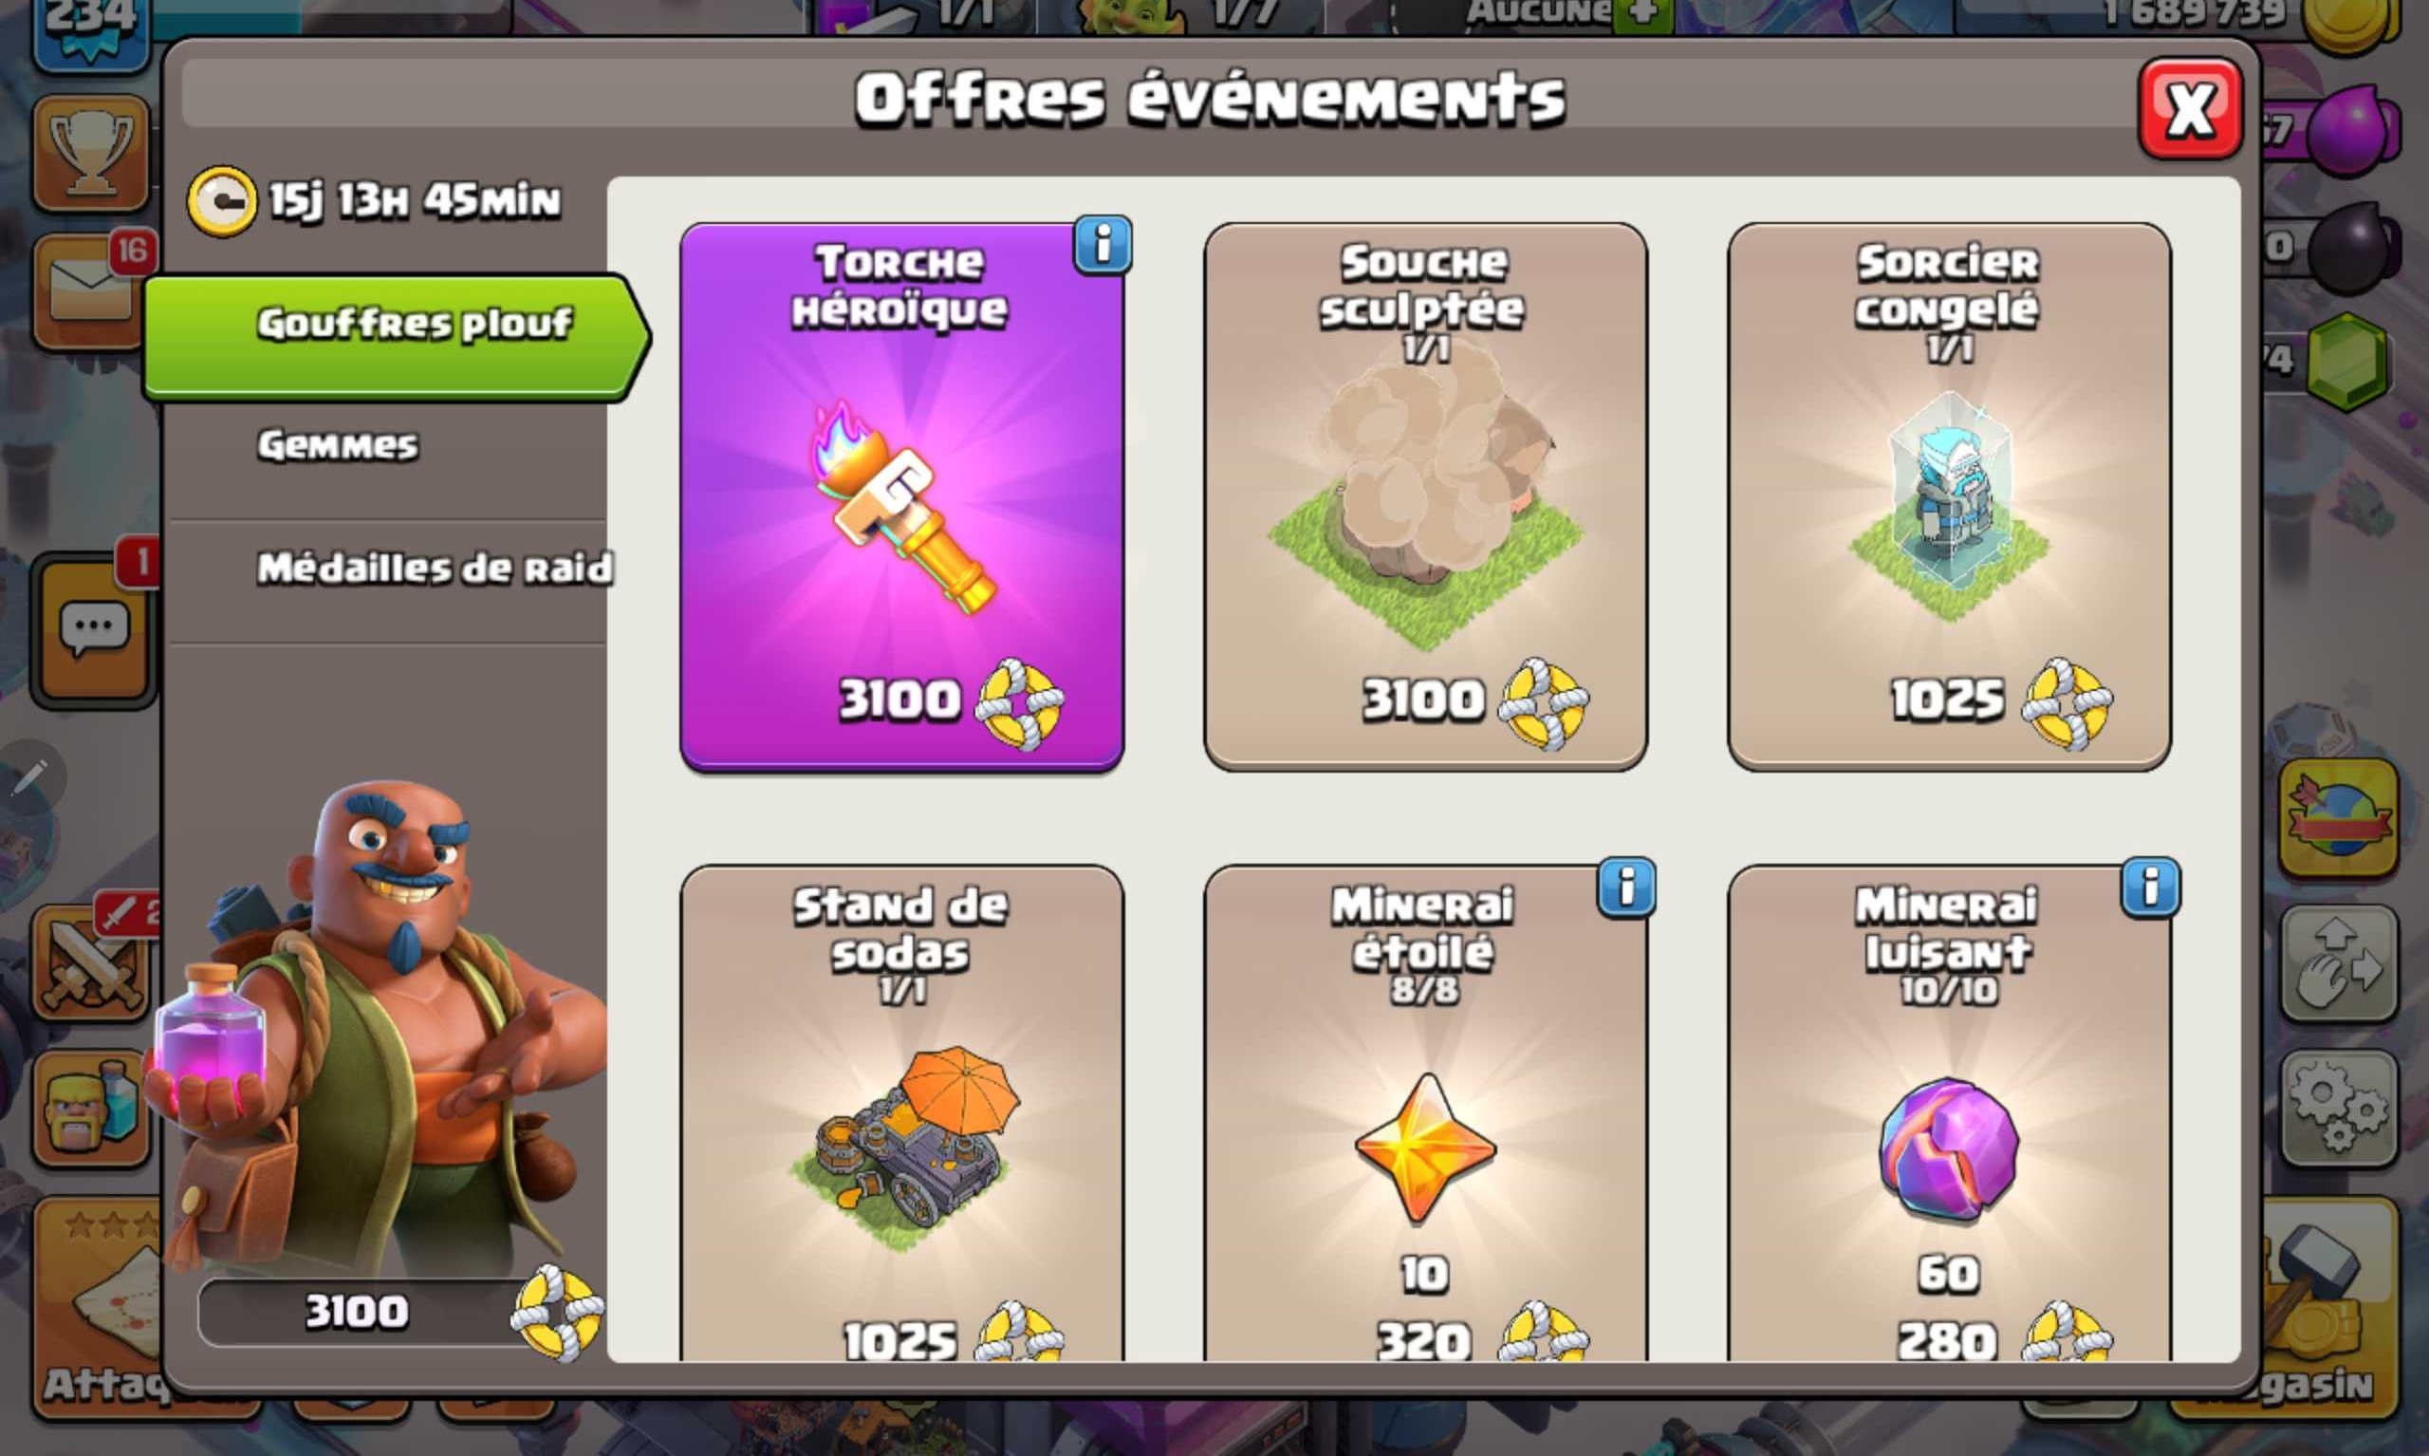Switch to the Gemmes tab
The image size is (2429, 1456).
339,445
